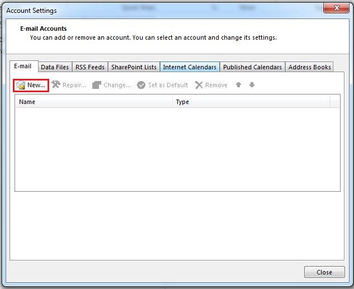Open the Internet Calendars tab
The height and width of the screenshot is (289, 354).
[x=190, y=67]
